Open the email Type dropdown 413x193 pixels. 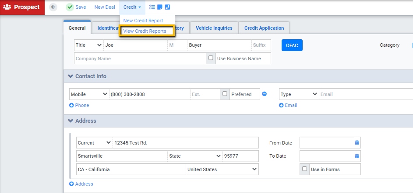coord(299,94)
